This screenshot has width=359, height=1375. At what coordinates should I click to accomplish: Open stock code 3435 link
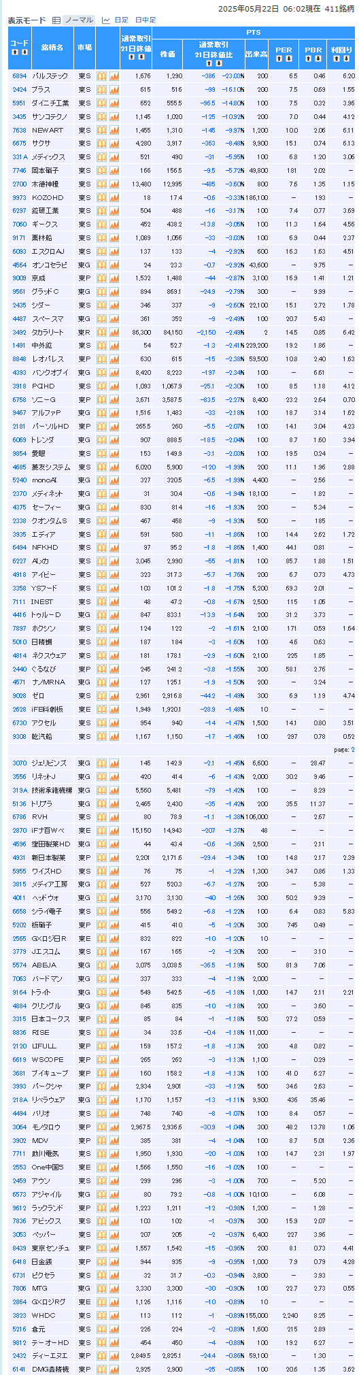[19, 116]
